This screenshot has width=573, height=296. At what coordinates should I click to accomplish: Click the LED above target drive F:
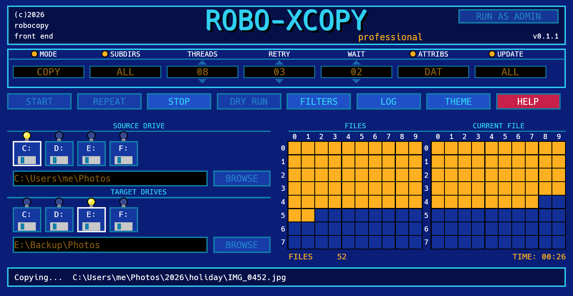tap(124, 202)
